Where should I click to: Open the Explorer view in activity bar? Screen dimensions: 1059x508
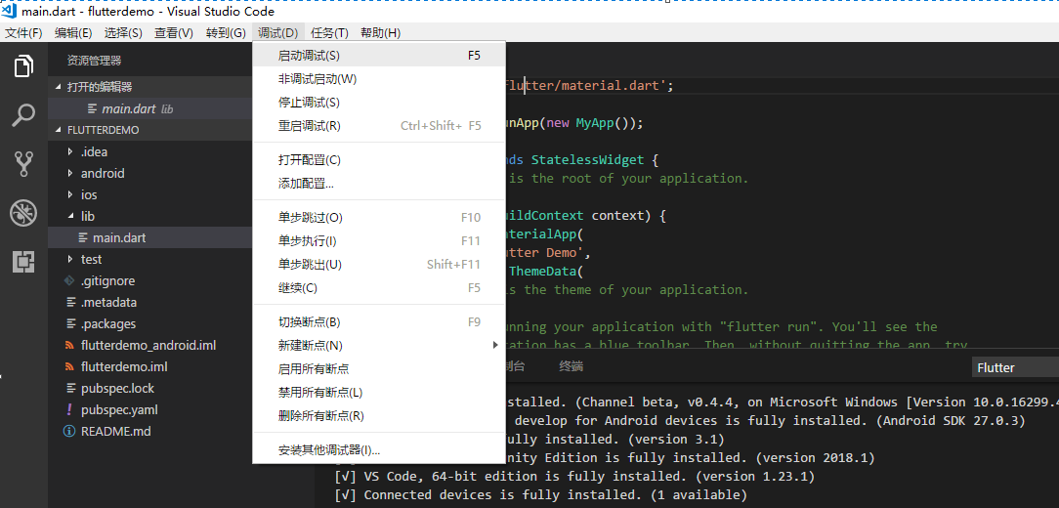(x=23, y=66)
